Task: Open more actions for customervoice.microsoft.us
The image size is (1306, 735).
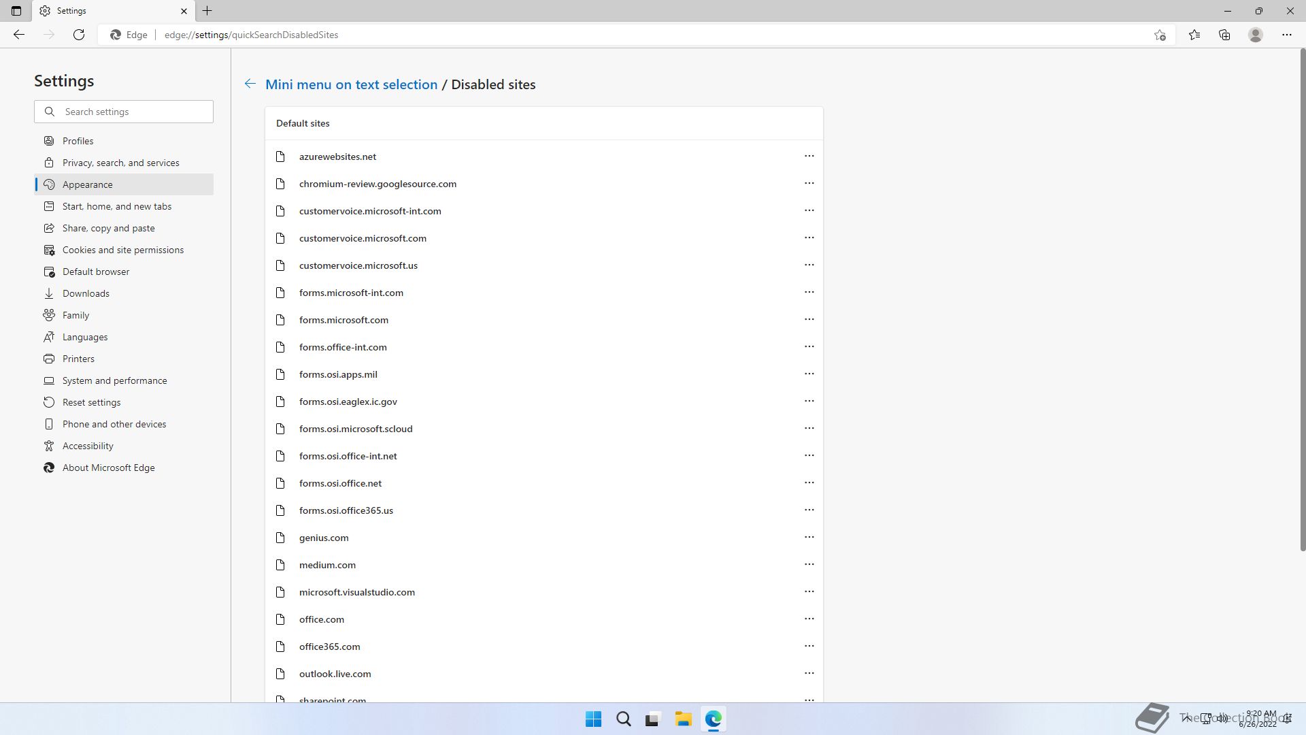Action: (809, 265)
